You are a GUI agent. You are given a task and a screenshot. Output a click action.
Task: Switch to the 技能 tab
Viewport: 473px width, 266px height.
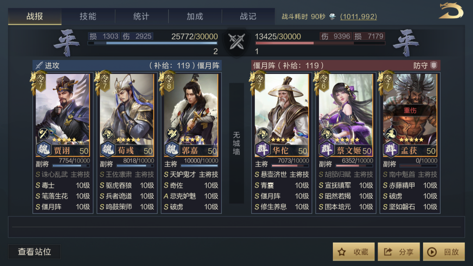click(88, 16)
